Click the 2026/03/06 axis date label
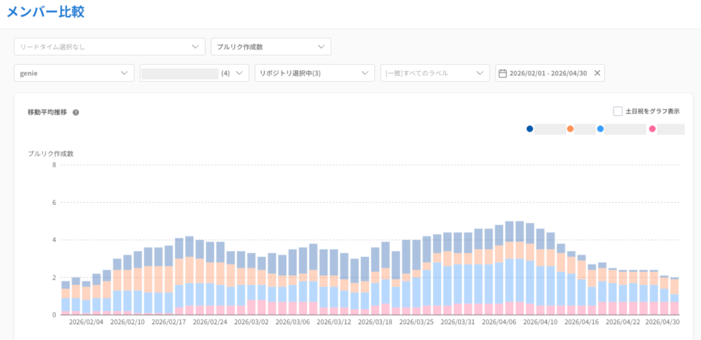Viewport: 701px width, 340px height. pos(293,322)
